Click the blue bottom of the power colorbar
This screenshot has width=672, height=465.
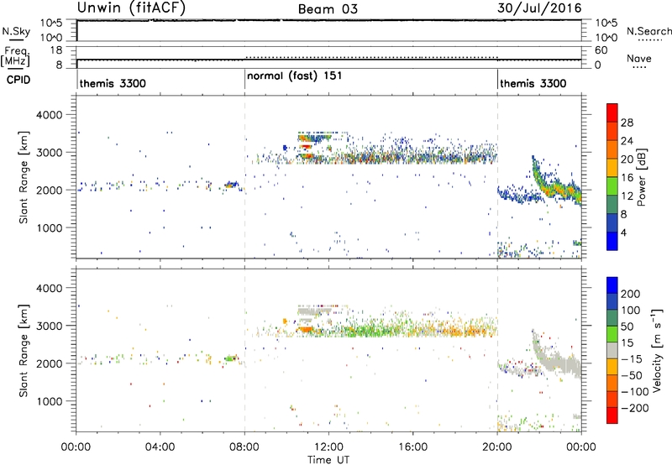point(612,241)
